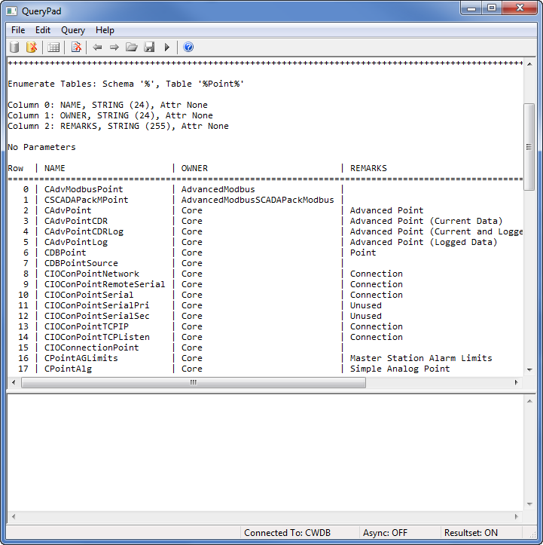Go to previous query with left arrow
The height and width of the screenshot is (545, 543).
coord(97,47)
